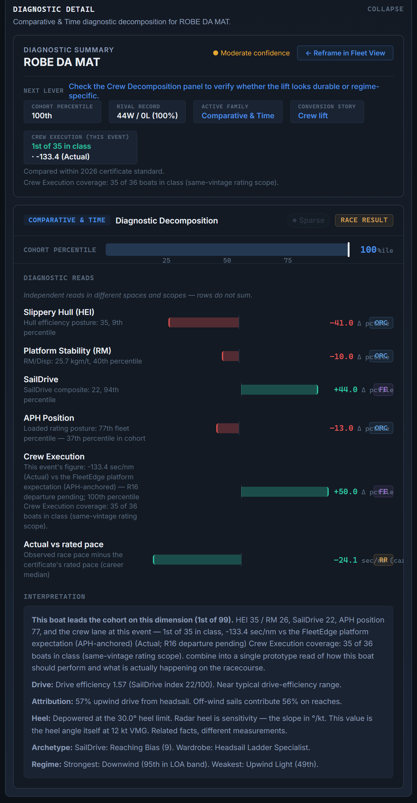Click the 'Drive:' interpretation line
This screenshot has height=803, width=417.
186,684
